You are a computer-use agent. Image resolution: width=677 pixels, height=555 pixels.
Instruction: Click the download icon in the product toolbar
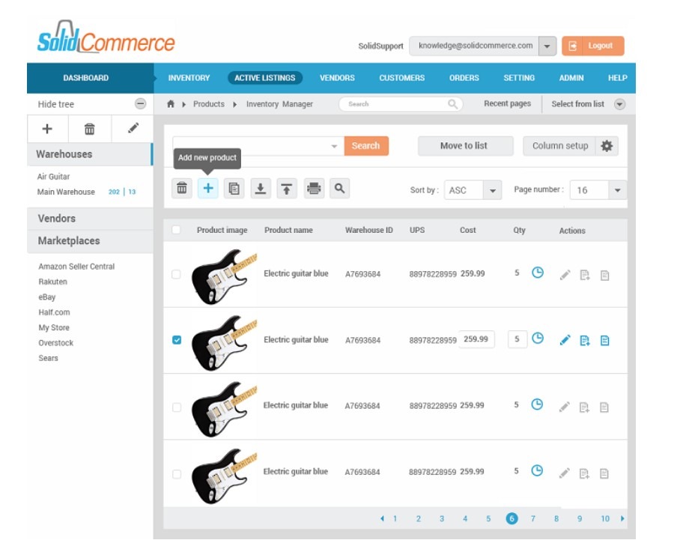point(261,188)
